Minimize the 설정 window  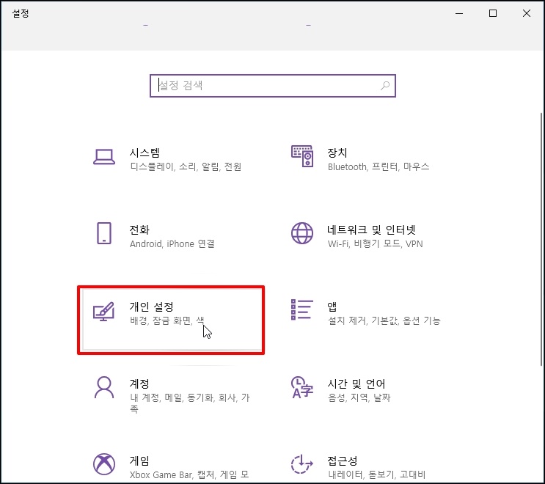pos(459,13)
